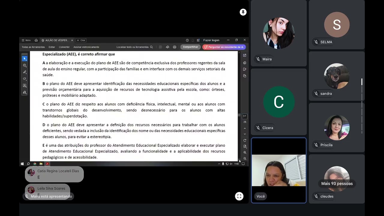Select the highlighter pen tool
Screen dimensions: 384x216
(x=25, y=72)
